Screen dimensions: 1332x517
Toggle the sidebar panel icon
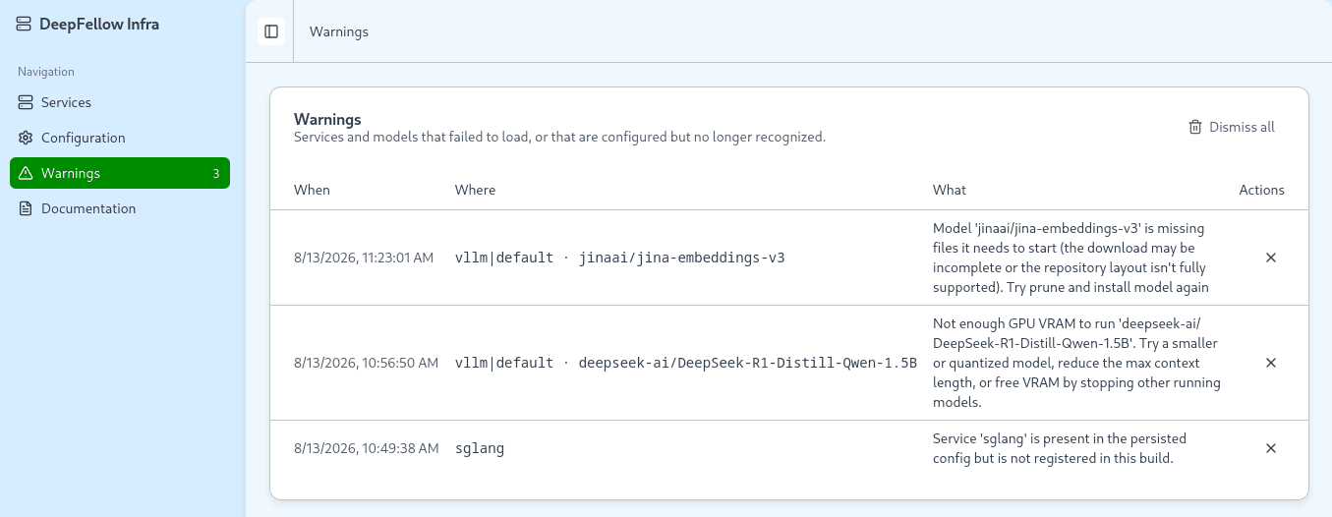[271, 31]
